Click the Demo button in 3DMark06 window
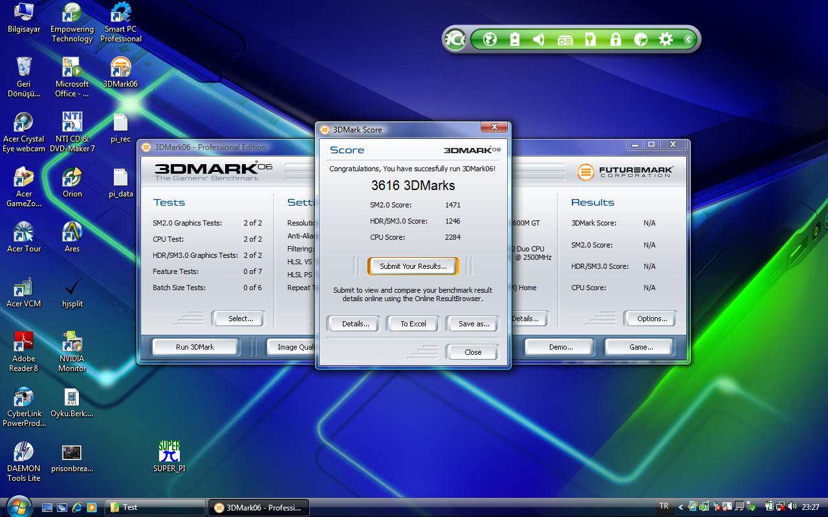This screenshot has width=828, height=517. click(561, 347)
